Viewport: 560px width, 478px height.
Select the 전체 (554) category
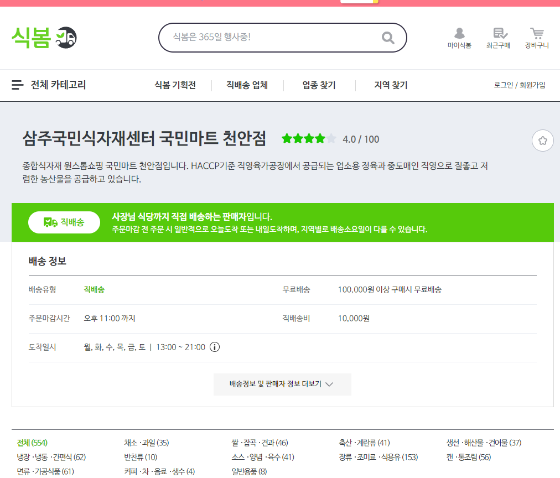32,443
